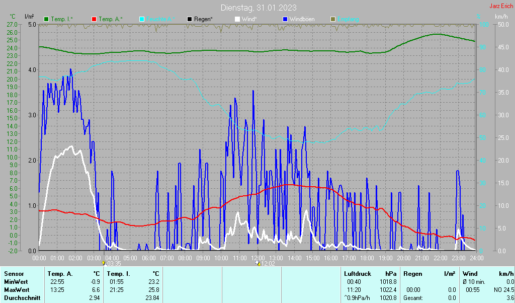Click the 'Wind' column header in table
Image resolution: width=515 pixels, height=303 pixels.
pyautogui.click(x=470, y=274)
